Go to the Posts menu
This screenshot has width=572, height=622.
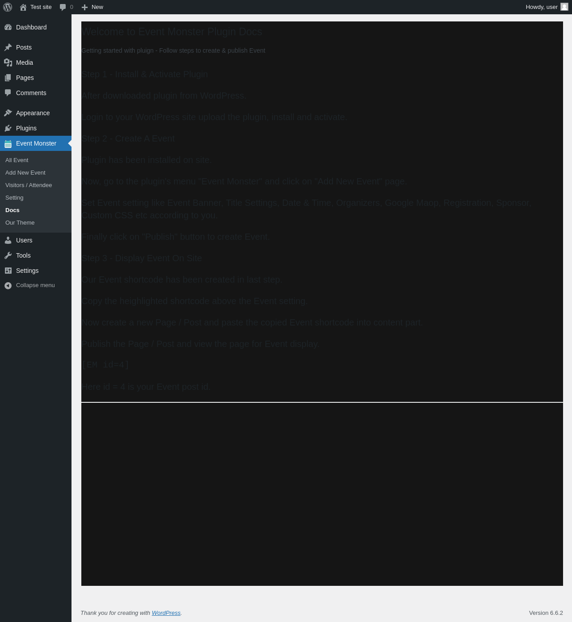[x=36, y=47]
